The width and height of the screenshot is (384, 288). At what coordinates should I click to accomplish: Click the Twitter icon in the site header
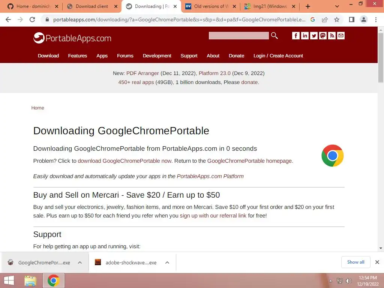(314, 36)
